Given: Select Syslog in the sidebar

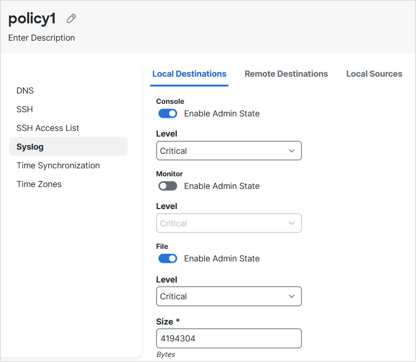Looking at the screenshot, I should pos(29,146).
